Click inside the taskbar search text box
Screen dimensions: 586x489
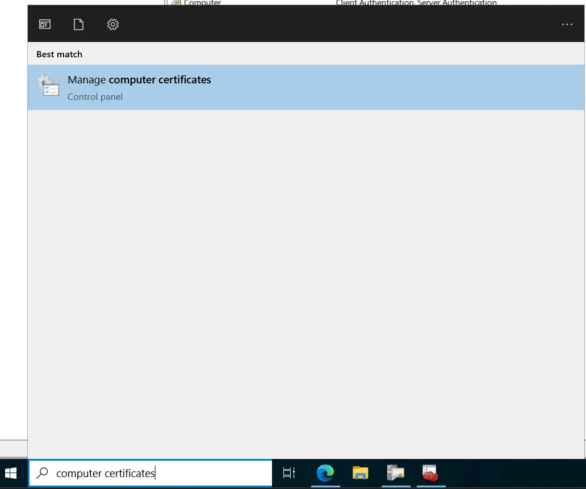click(170, 473)
